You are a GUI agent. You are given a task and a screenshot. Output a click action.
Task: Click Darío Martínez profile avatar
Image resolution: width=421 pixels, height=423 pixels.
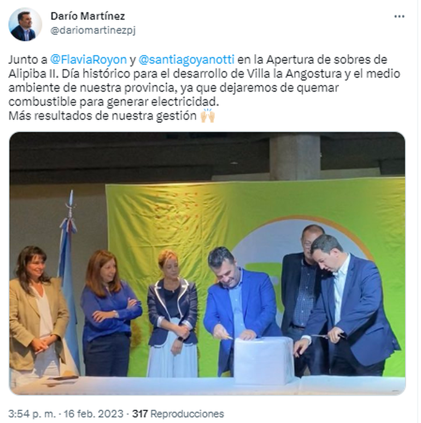click(x=25, y=24)
